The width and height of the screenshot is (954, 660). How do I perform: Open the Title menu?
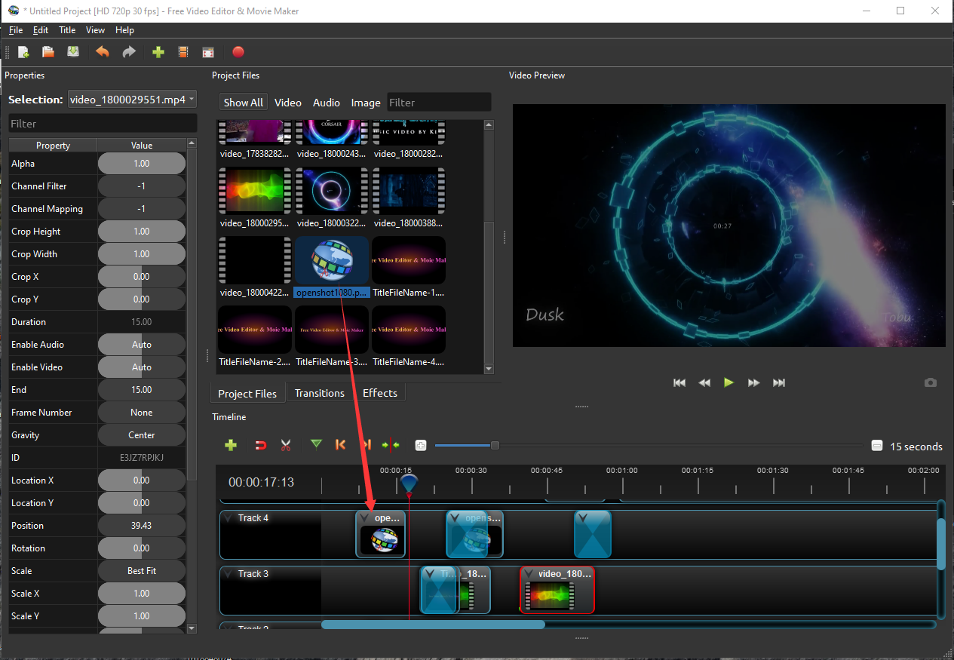pyautogui.click(x=67, y=30)
